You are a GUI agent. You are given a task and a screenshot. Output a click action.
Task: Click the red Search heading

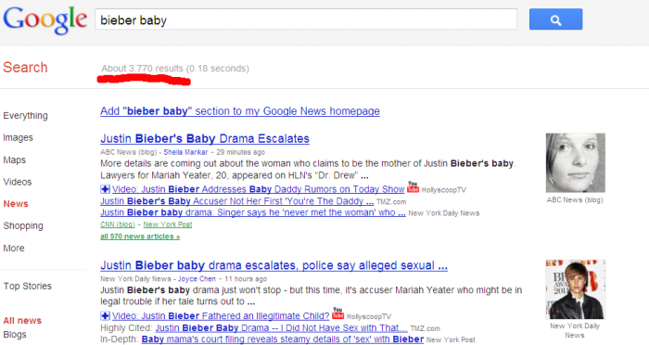tap(25, 67)
